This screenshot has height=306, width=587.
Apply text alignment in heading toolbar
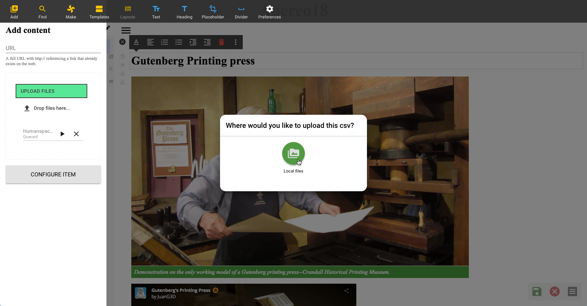click(150, 42)
